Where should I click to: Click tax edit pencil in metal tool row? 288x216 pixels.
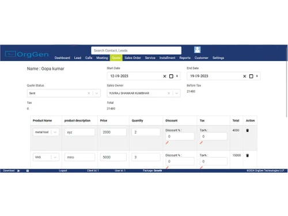click(201, 143)
